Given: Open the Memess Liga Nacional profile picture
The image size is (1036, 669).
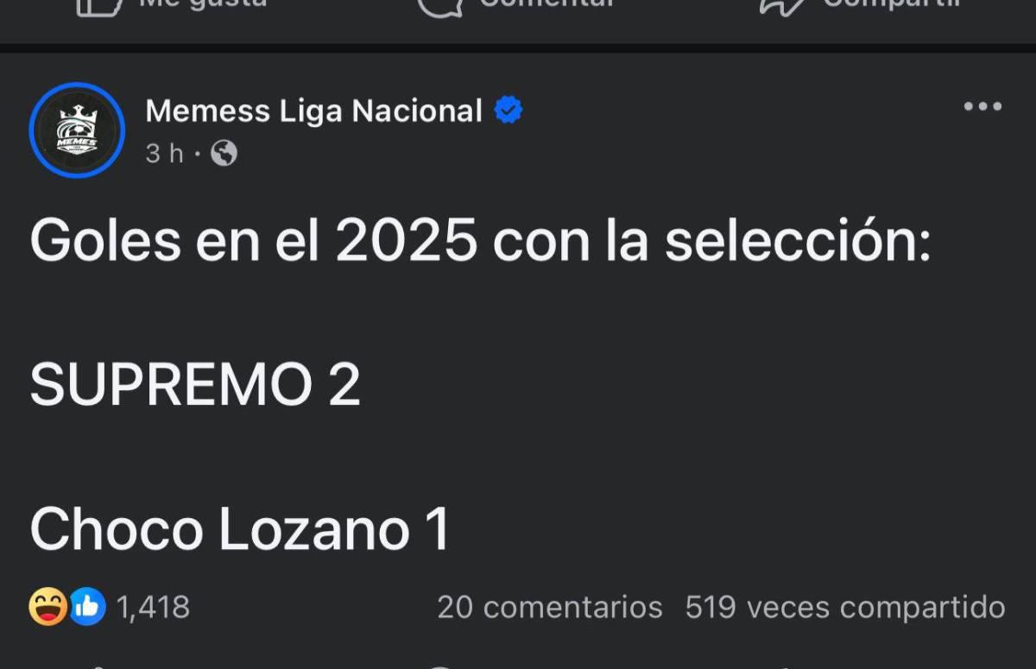Looking at the screenshot, I should tap(76, 129).
